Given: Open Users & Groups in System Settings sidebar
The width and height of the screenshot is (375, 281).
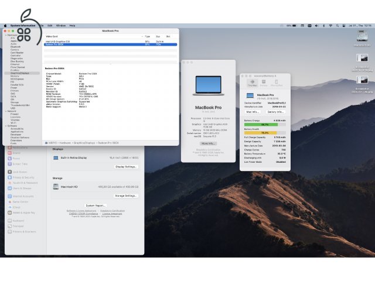Looking at the screenshot, I should 19,189.
